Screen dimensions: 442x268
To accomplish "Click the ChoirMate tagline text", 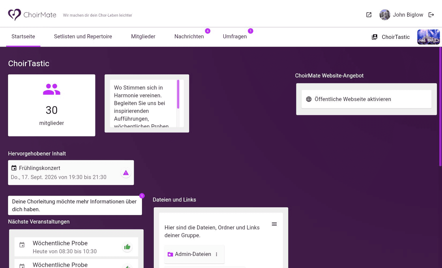I will pyautogui.click(x=98, y=15).
